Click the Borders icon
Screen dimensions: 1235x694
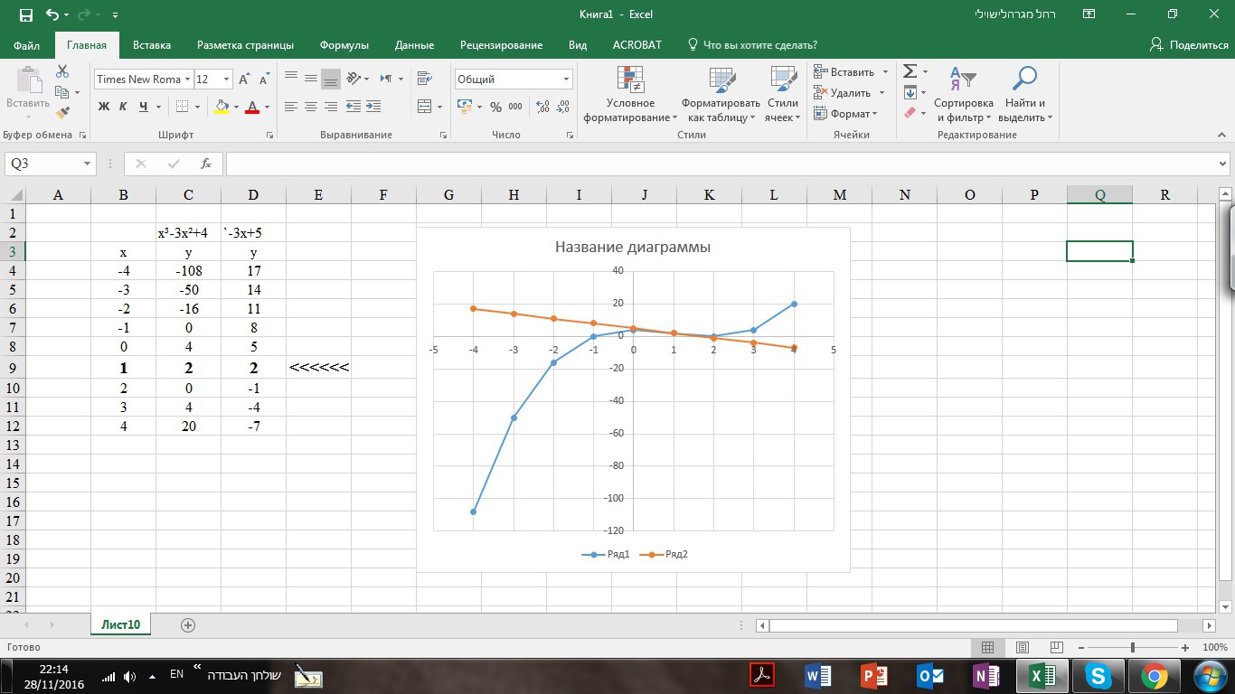pyautogui.click(x=183, y=107)
